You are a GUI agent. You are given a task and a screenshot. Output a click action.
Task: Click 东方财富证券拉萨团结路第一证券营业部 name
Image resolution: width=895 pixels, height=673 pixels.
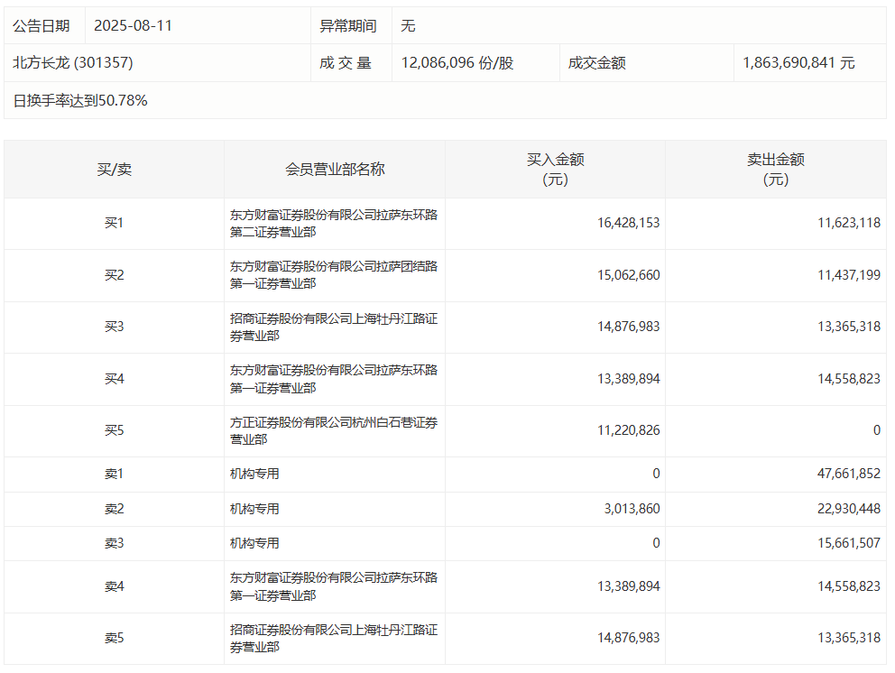334,275
